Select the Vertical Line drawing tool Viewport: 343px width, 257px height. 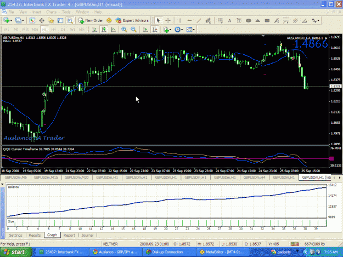point(180,20)
